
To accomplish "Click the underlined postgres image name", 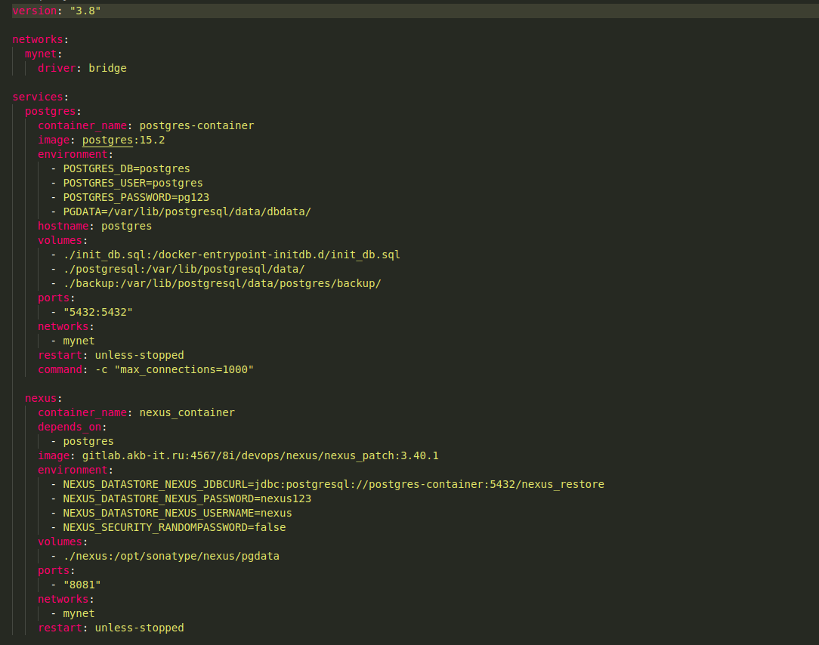I will tap(107, 140).
